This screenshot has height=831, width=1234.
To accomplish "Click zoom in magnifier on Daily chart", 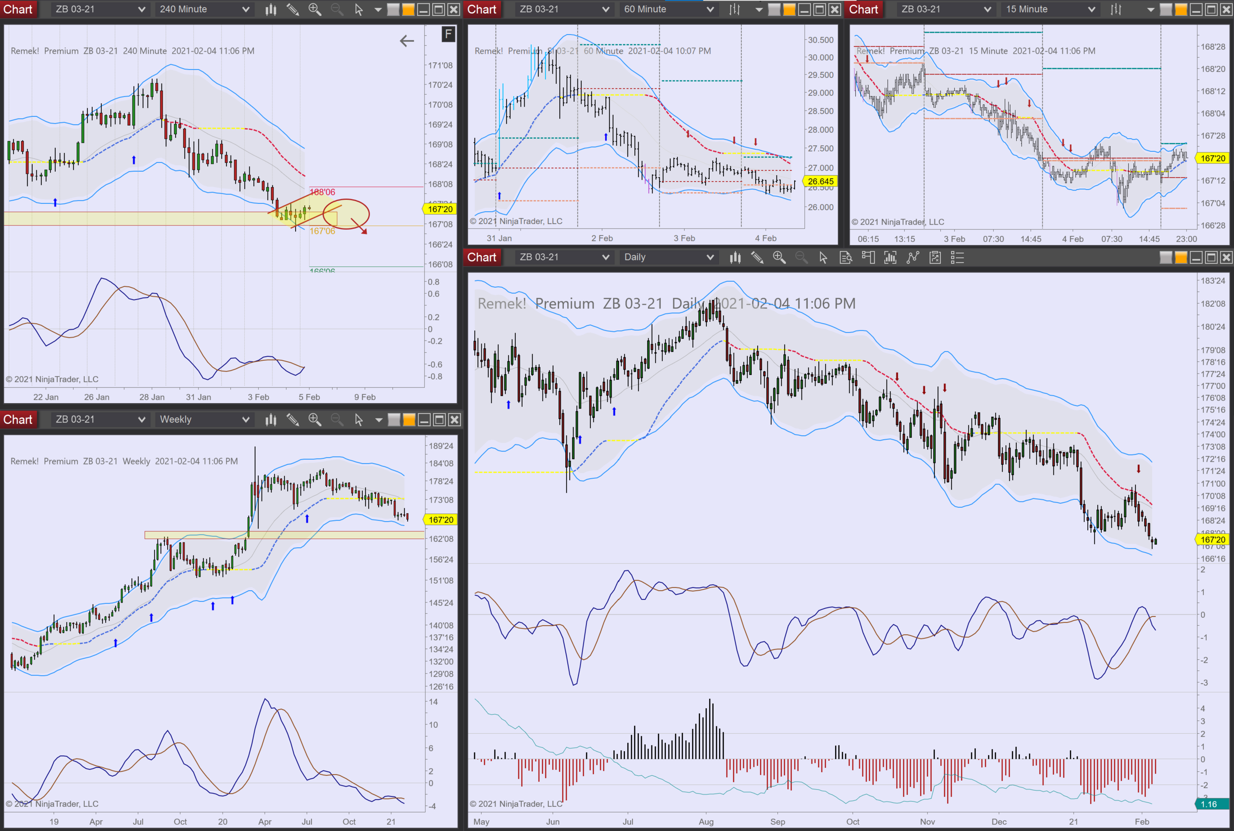I will click(x=779, y=258).
